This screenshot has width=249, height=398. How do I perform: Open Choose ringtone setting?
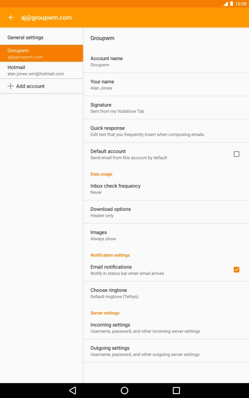coord(166,293)
